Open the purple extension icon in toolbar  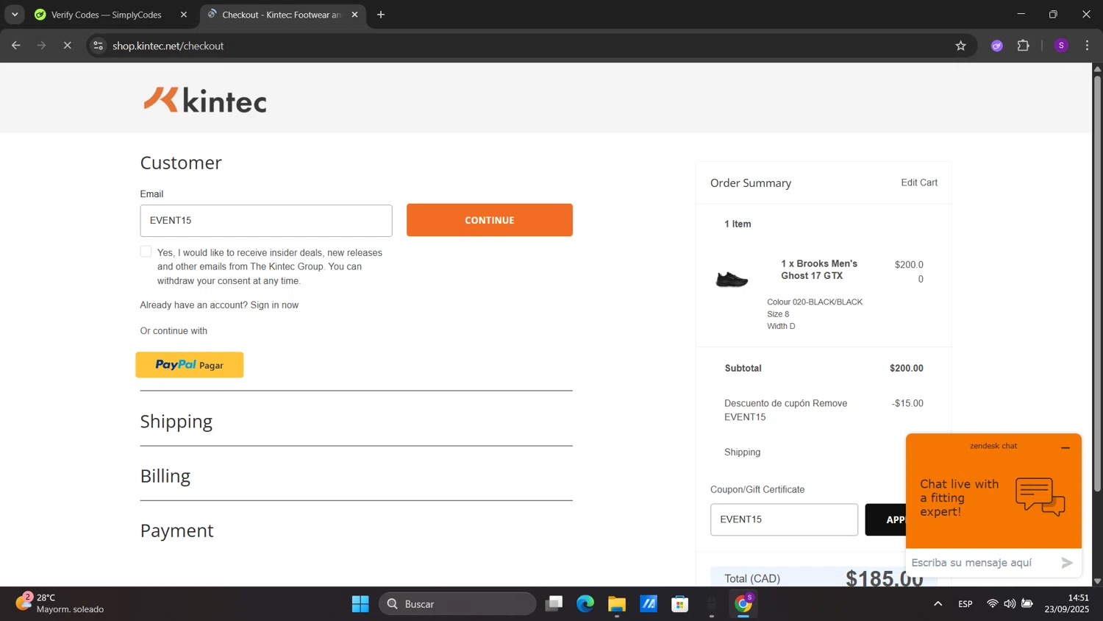pyautogui.click(x=997, y=46)
